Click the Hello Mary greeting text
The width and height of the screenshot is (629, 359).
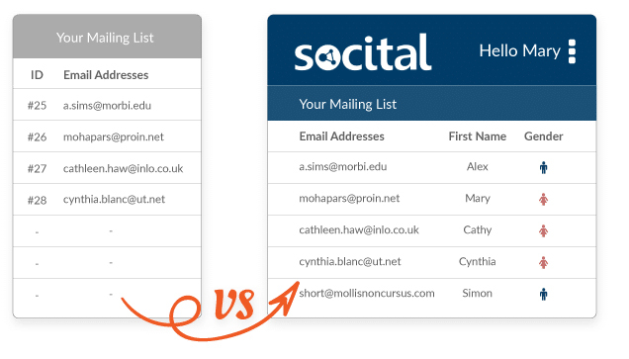coord(519,51)
